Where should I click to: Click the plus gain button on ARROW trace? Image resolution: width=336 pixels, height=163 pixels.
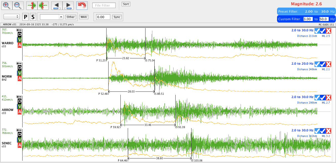click(x=17, y=97)
